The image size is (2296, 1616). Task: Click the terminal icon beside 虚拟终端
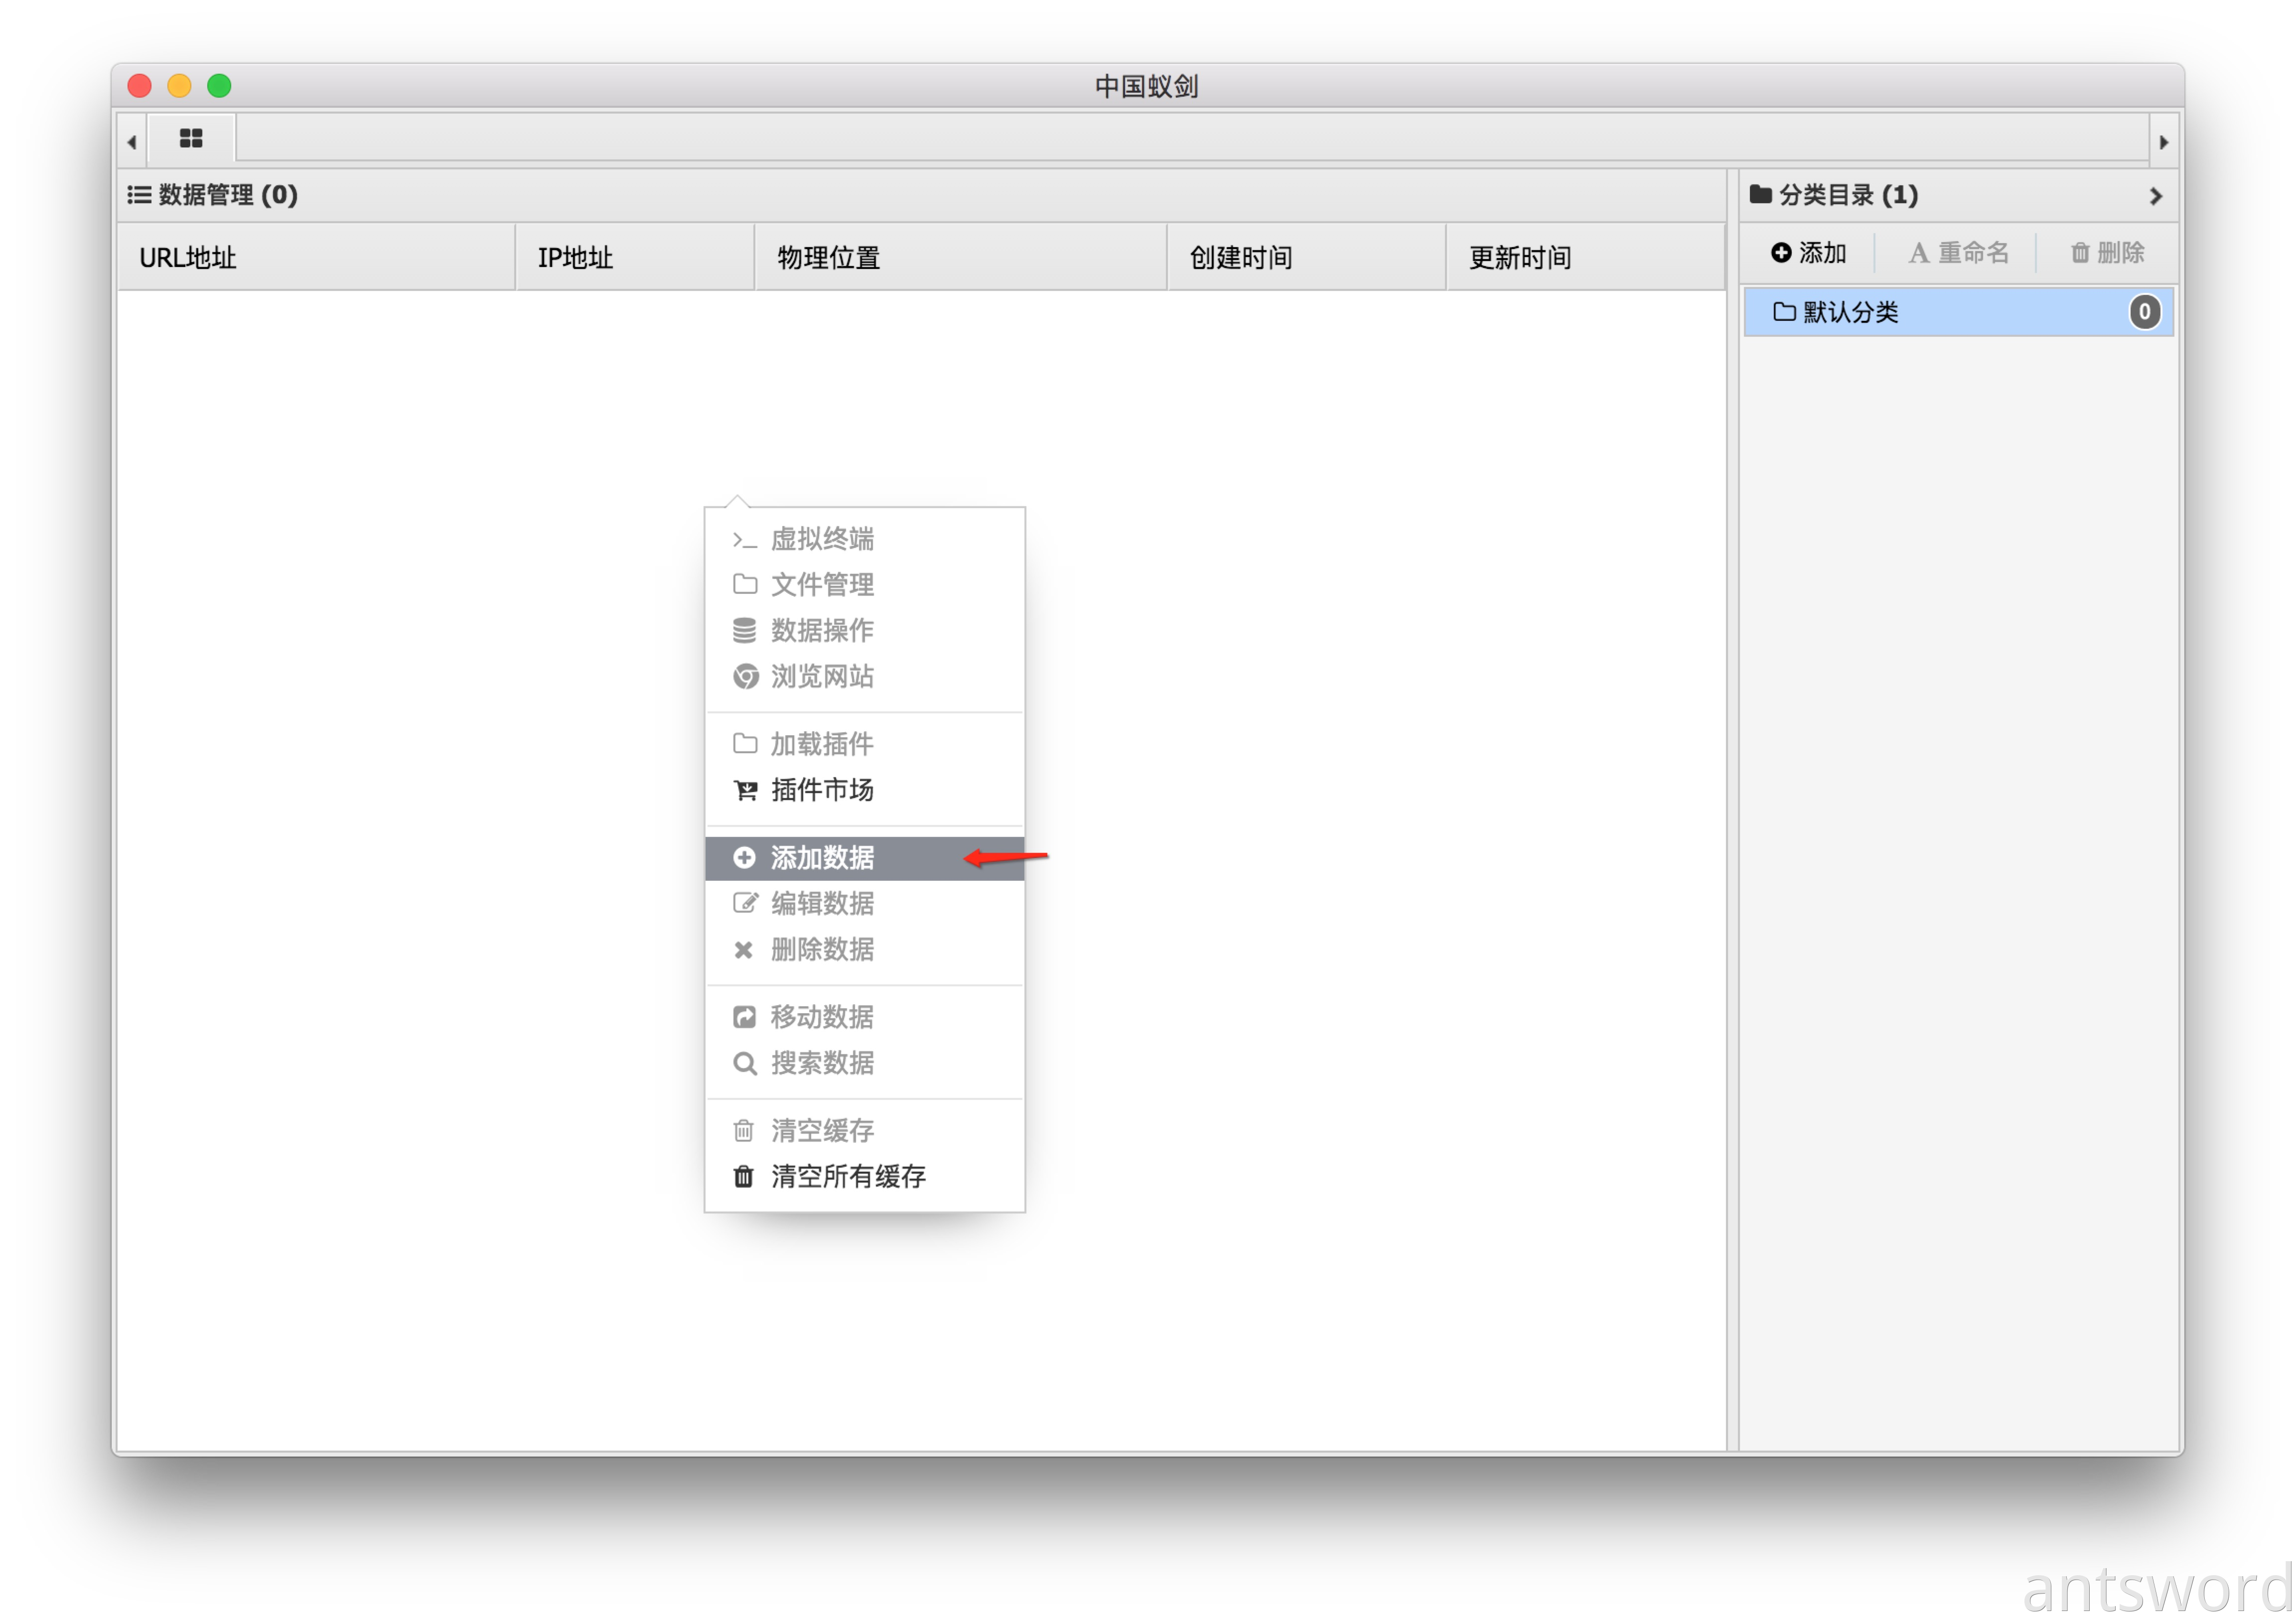coord(744,540)
